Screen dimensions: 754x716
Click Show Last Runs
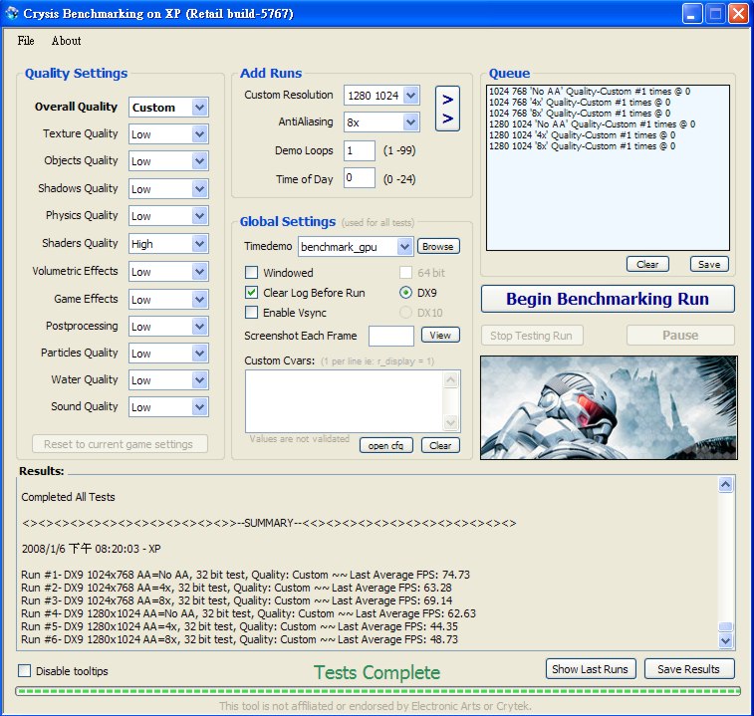(x=591, y=669)
